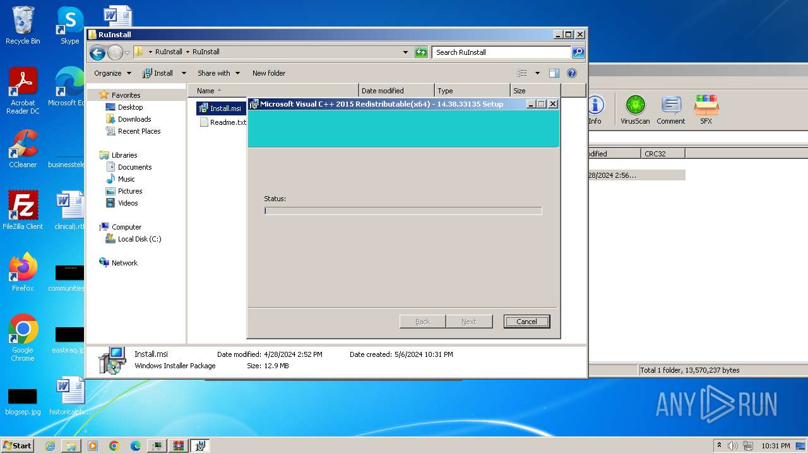Open the address bar history dropdown
The height and width of the screenshot is (454, 808).
tap(405, 52)
